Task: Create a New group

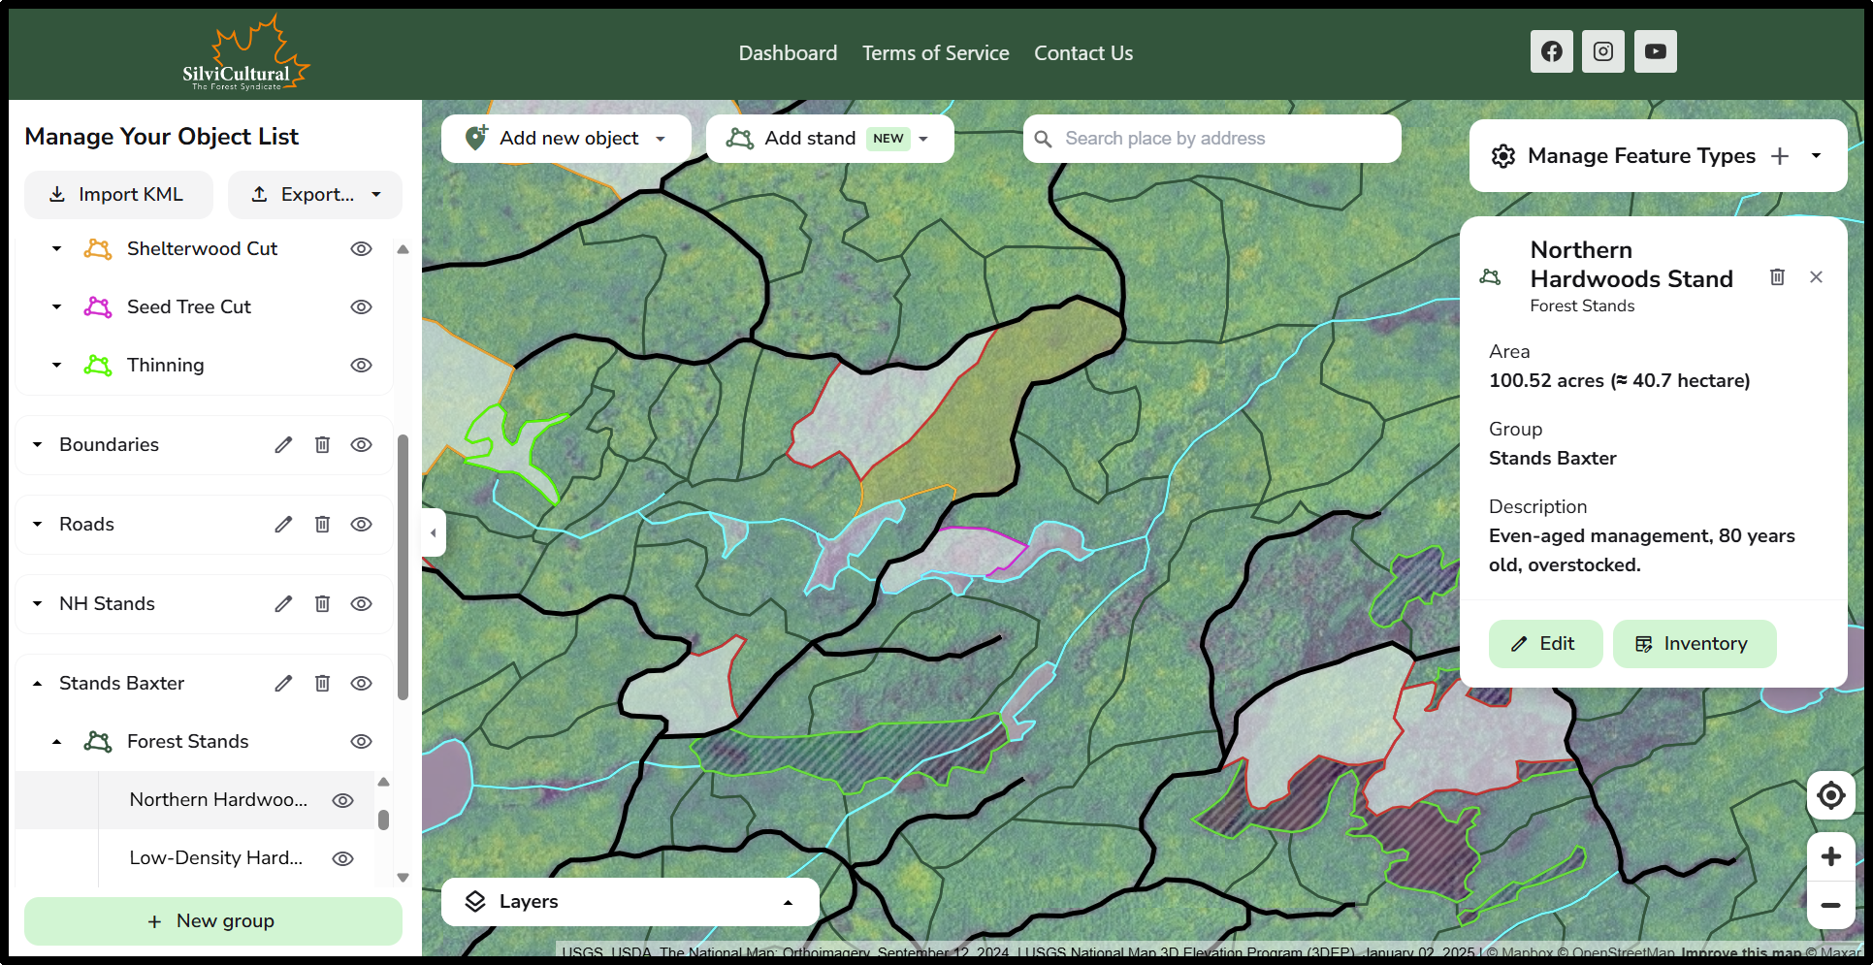Action: click(x=212, y=920)
